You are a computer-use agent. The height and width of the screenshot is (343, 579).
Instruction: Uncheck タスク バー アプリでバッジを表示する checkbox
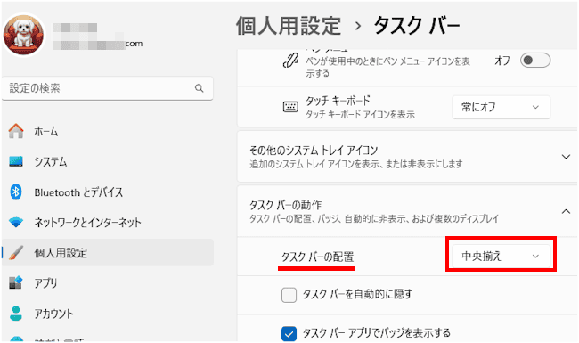tap(289, 334)
